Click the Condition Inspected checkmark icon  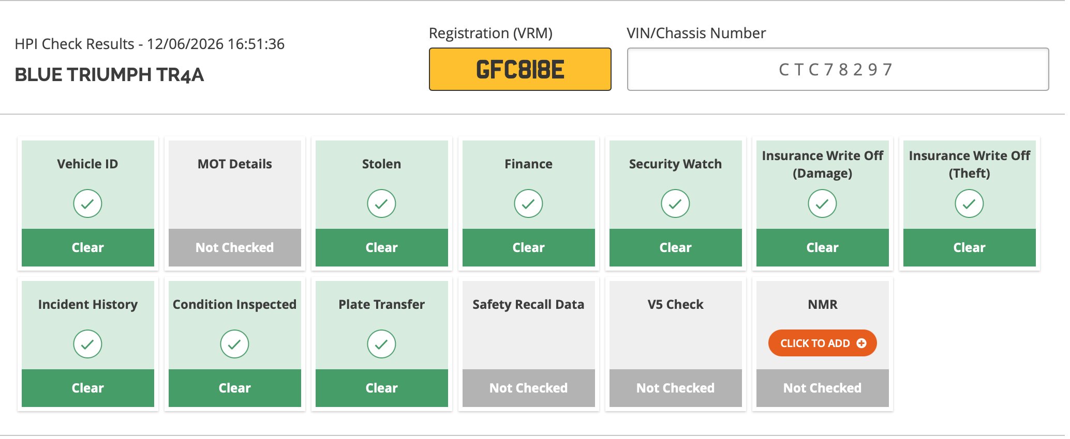pyautogui.click(x=234, y=344)
